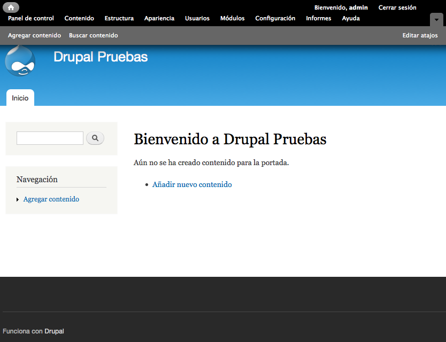Image resolution: width=446 pixels, height=342 pixels.
Task: Open the Contenido admin menu
Action: click(79, 18)
